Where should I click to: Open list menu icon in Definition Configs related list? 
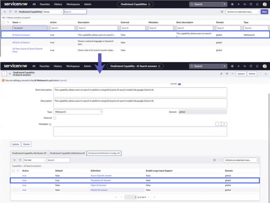[14, 160]
